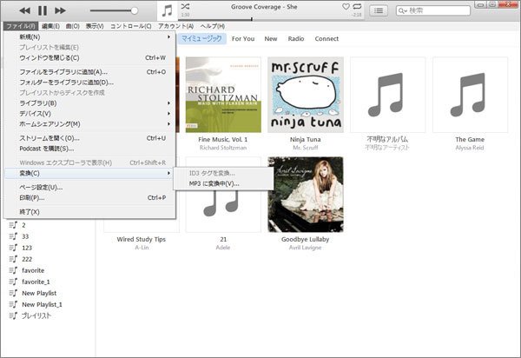Expand the 新規(N) submenu arrow

(168, 36)
